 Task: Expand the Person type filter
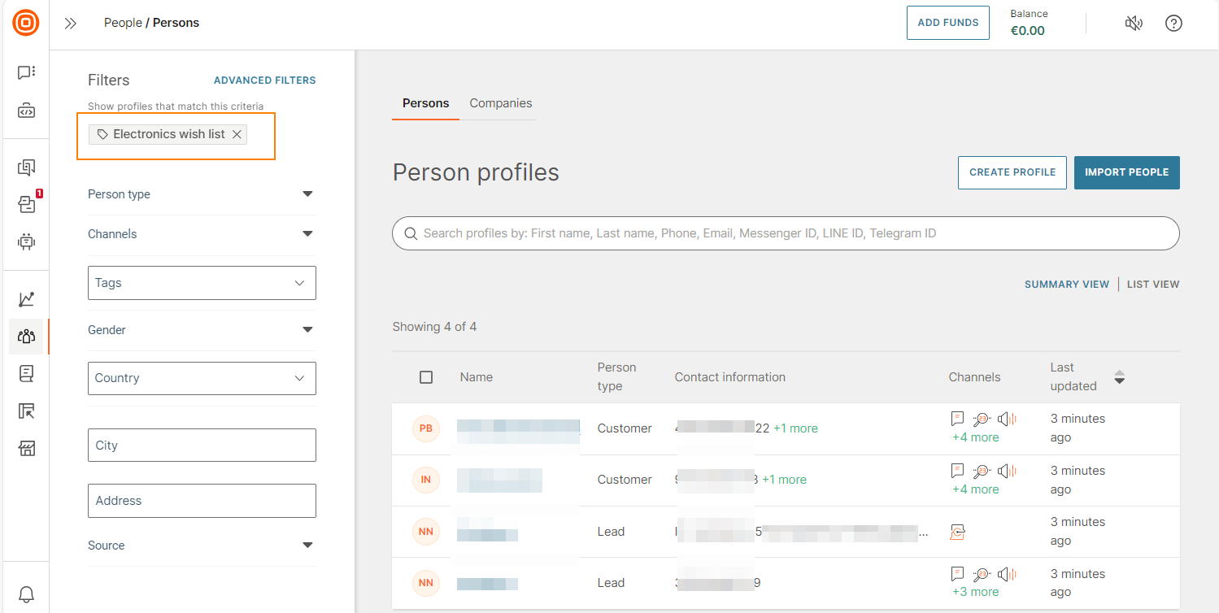click(201, 194)
